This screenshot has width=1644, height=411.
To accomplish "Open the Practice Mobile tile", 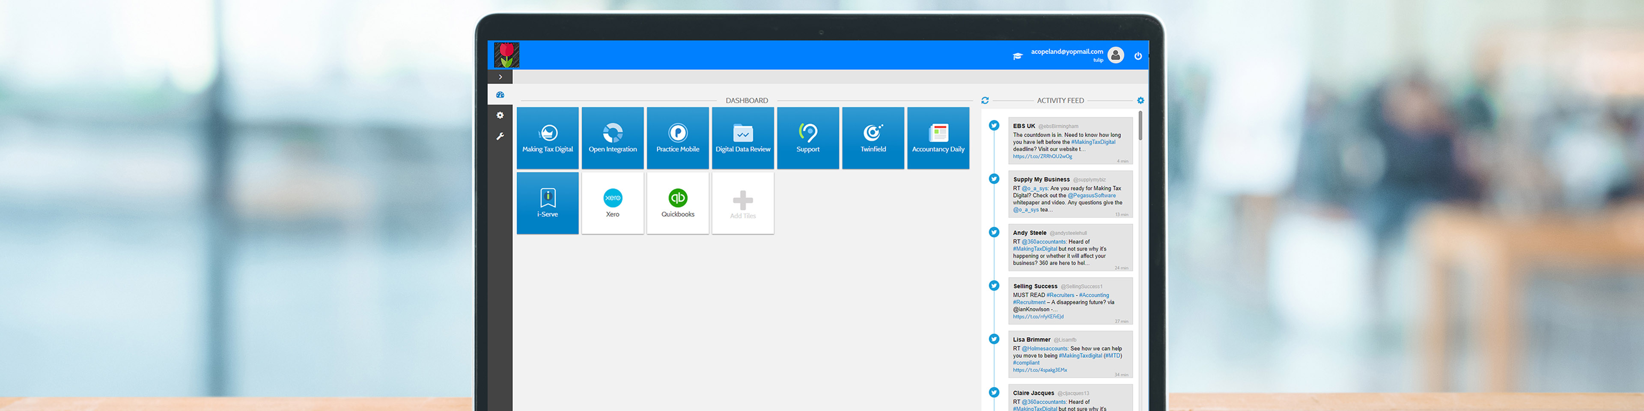I will tap(677, 138).
